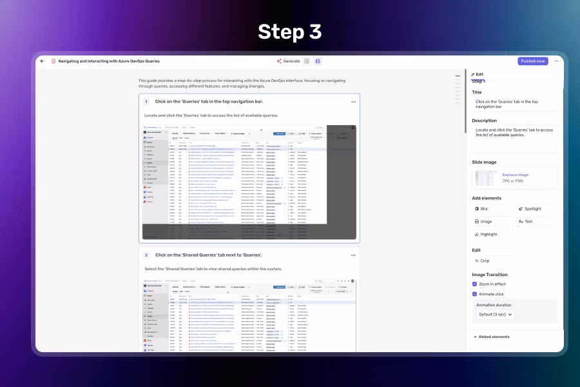Image resolution: width=580 pixels, height=387 pixels.
Task: Add a Blur element
Action: pos(492,209)
